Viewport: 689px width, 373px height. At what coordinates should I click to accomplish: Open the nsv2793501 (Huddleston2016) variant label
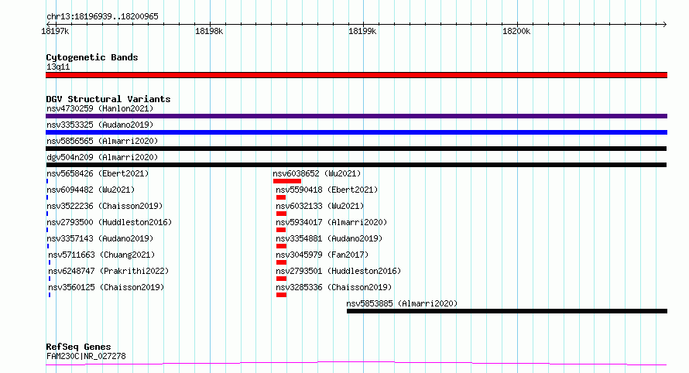tap(339, 271)
